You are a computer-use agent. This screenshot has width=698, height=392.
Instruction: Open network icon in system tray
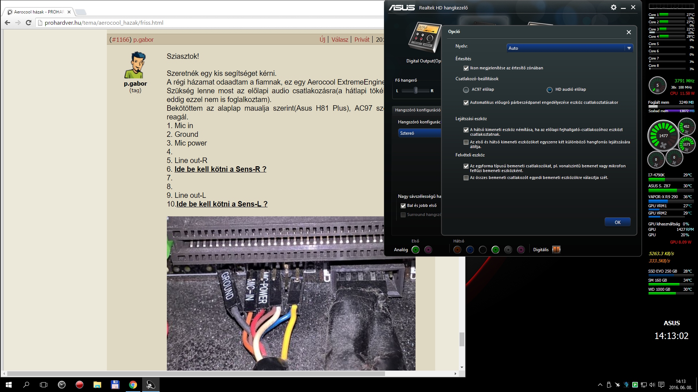pyautogui.click(x=643, y=385)
